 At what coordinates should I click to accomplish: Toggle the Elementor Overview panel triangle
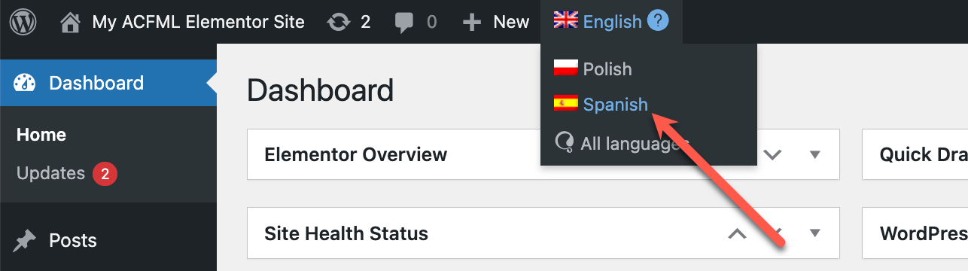tap(814, 155)
